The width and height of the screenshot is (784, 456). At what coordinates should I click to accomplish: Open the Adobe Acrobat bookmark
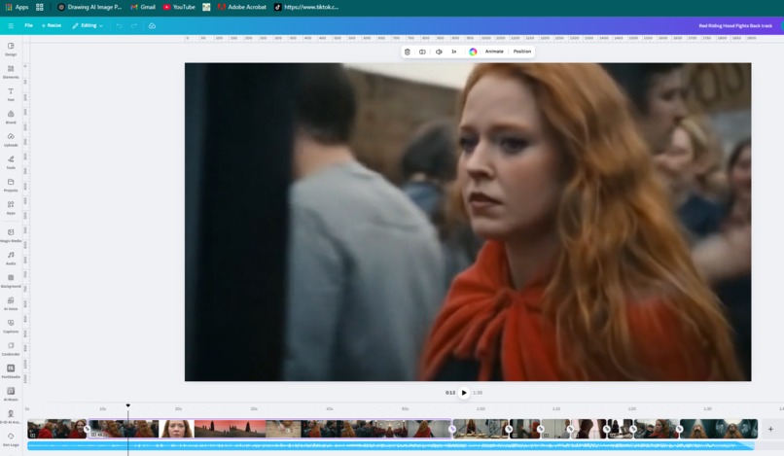241,7
